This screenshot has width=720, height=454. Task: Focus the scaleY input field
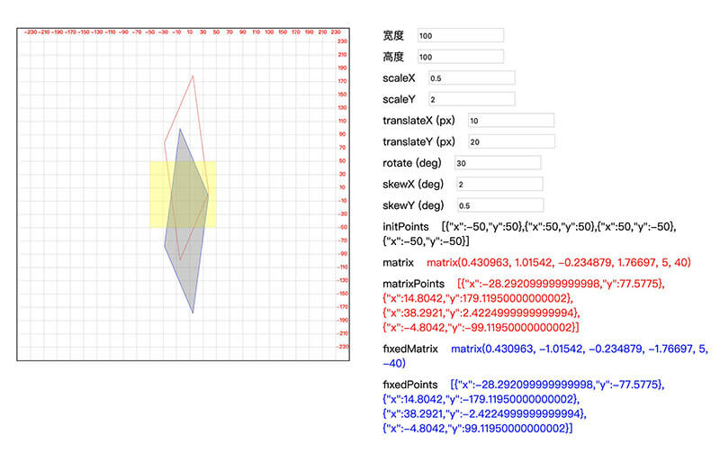coord(472,99)
